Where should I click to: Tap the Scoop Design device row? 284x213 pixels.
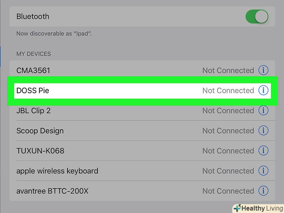click(40, 131)
